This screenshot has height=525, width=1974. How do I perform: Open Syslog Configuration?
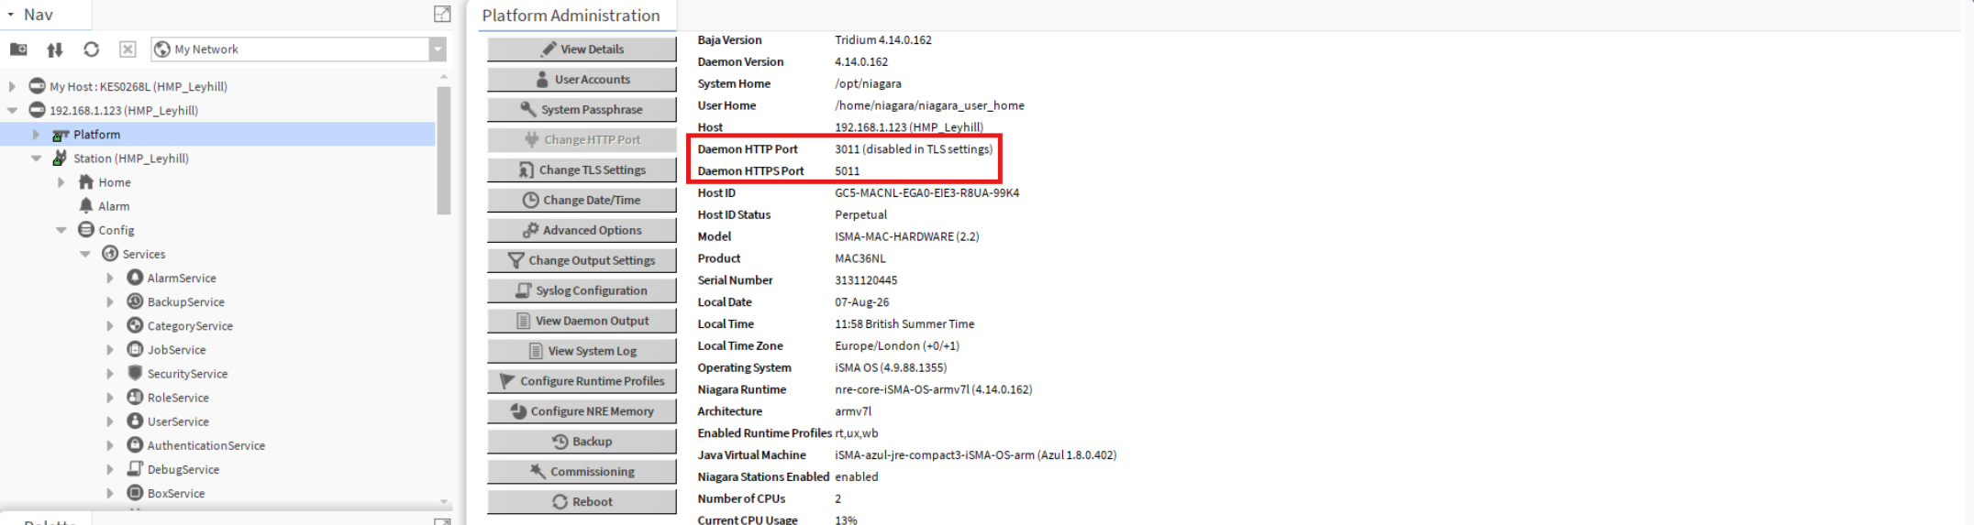(582, 291)
